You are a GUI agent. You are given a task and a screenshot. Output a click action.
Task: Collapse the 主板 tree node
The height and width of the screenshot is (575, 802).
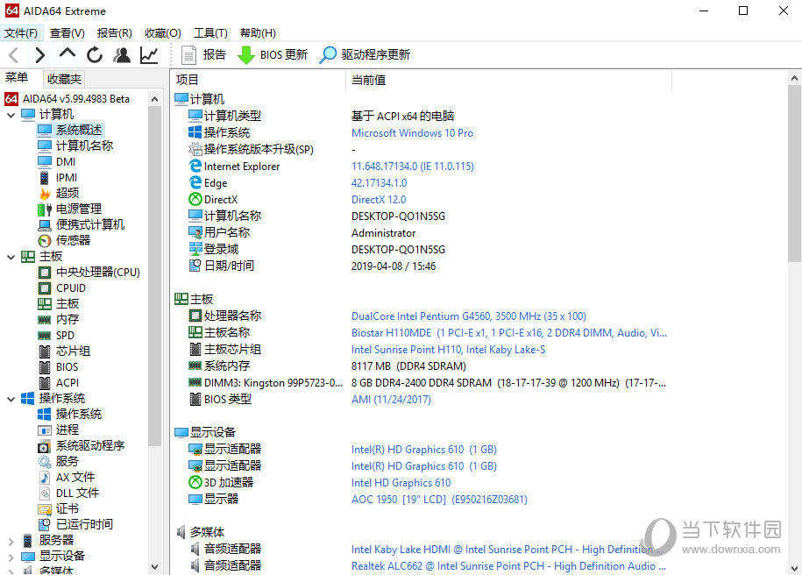point(11,257)
